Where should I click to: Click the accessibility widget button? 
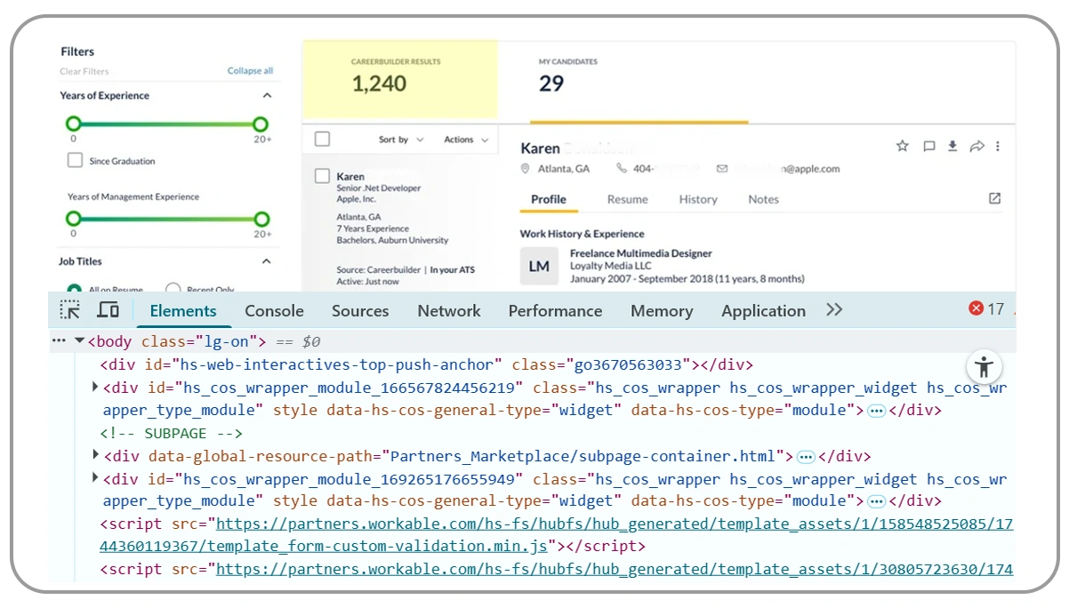pos(984,366)
